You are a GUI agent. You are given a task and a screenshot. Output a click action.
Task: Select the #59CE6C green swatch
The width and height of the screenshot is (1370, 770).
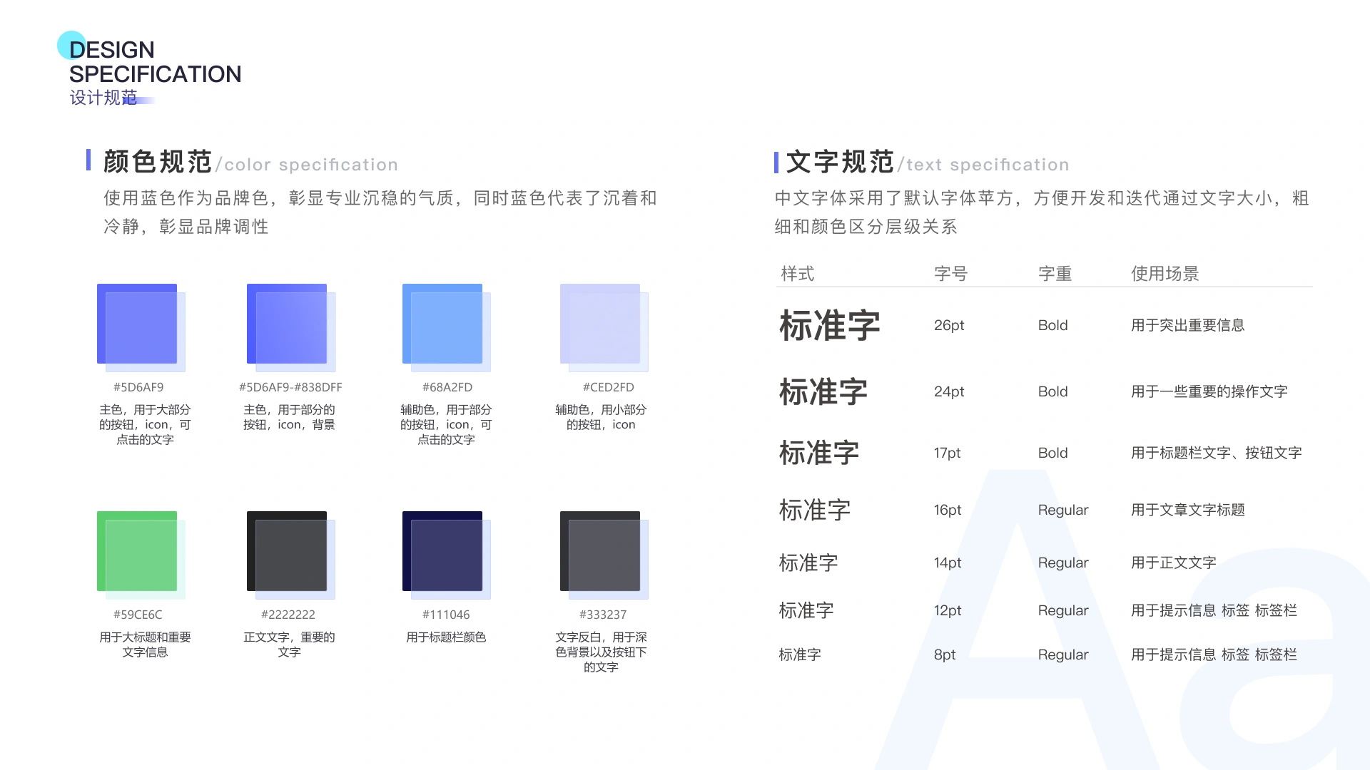[141, 554]
